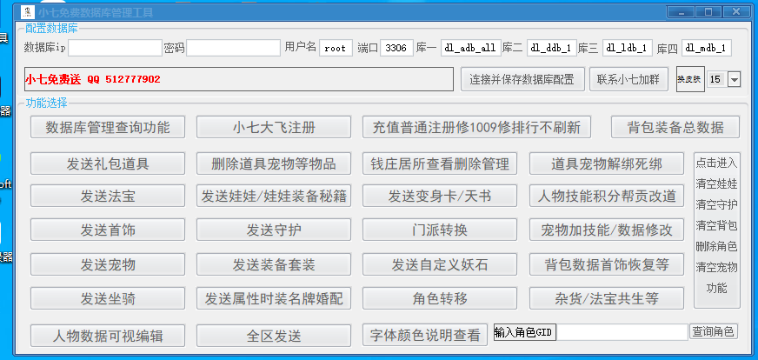Select 小七大飞注册 button
Viewport: 758px width, 360px height.
(274, 128)
